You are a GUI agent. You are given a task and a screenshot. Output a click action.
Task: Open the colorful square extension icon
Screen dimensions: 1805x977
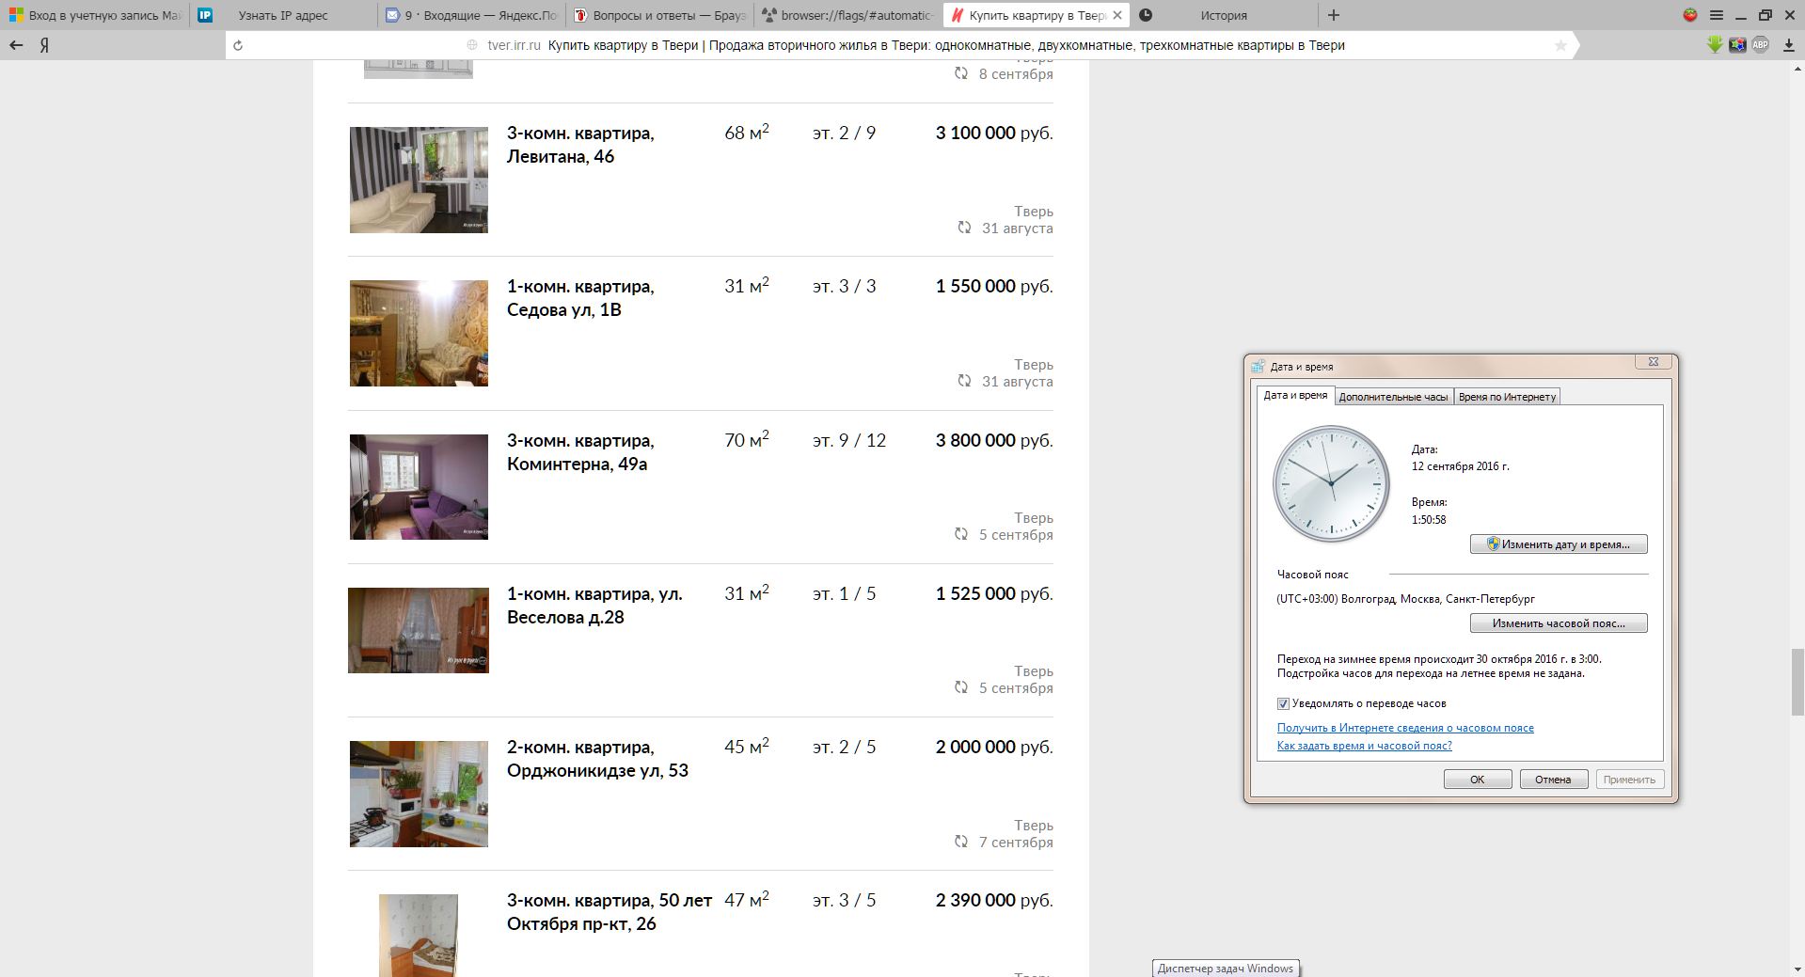pos(1737,44)
